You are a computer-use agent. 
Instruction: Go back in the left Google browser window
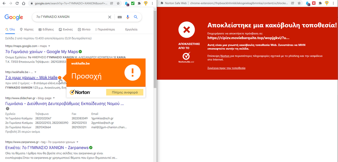click(4, 3)
